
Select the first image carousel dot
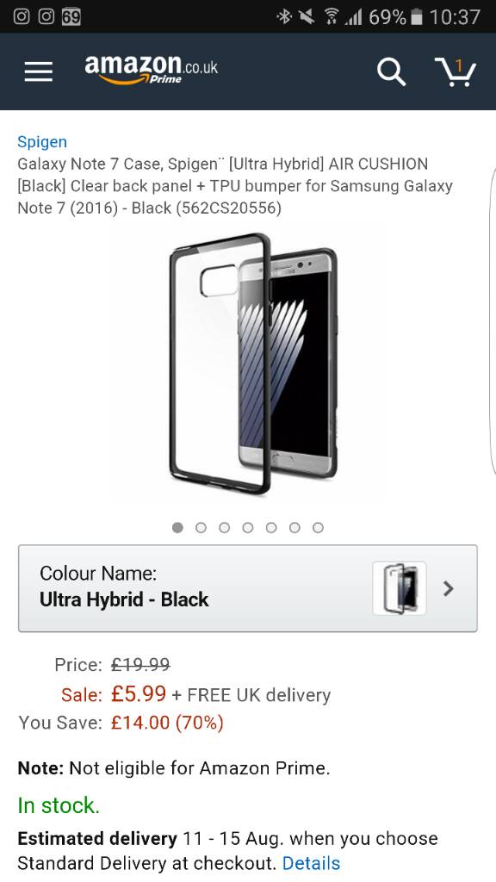(x=177, y=528)
